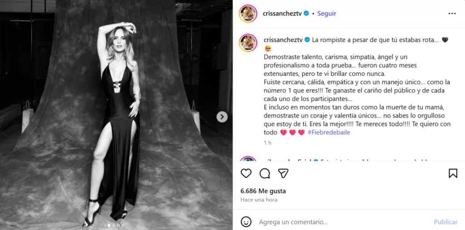Image resolution: width=465 pixels, height=230 pixels.
Task: Click in the Agrega un comentario field
Action: (344, 222)
